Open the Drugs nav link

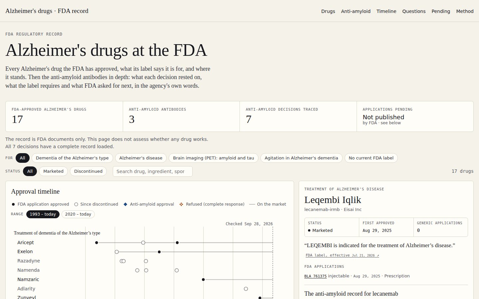(328, 11)
